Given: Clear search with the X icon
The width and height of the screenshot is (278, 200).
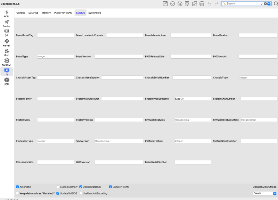Looking at the screenshot, I should [265, 3].
